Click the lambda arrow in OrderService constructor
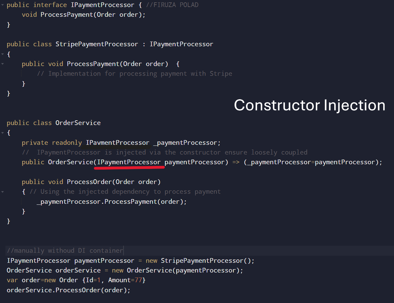The width and height of the screenshot is (394, 303). pyautogui.click(x=236, y=162)
